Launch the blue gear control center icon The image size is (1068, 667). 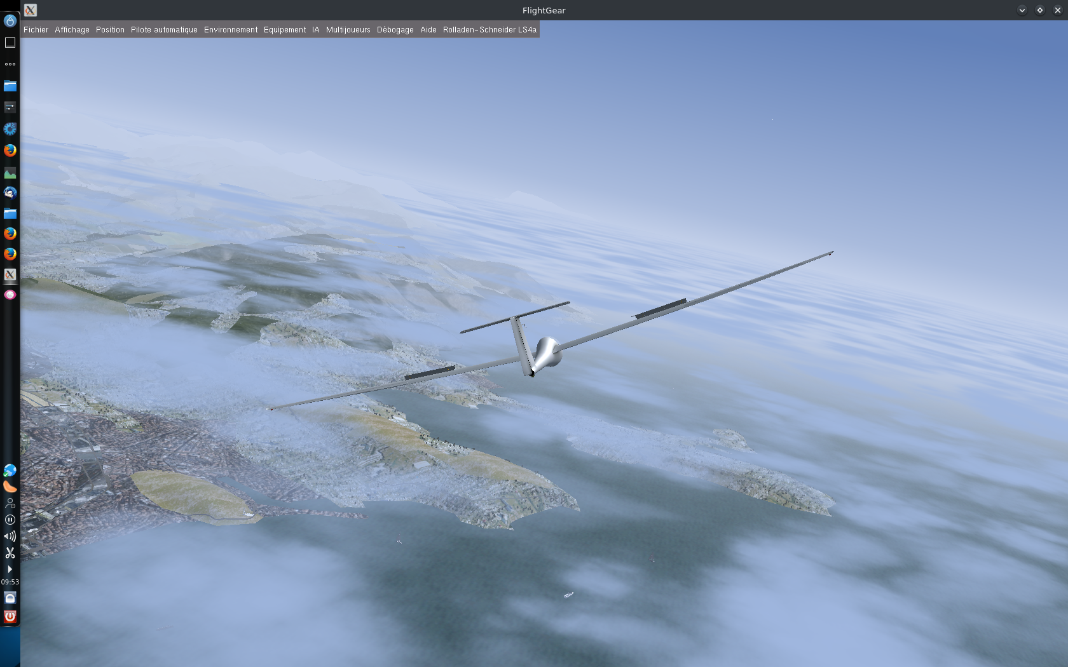(x=10, y=129)
